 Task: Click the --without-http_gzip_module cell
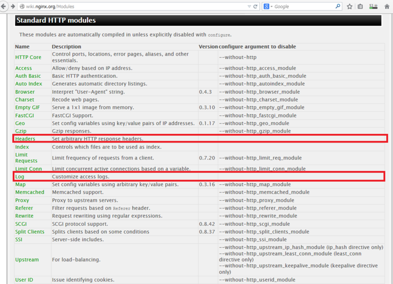255,131
